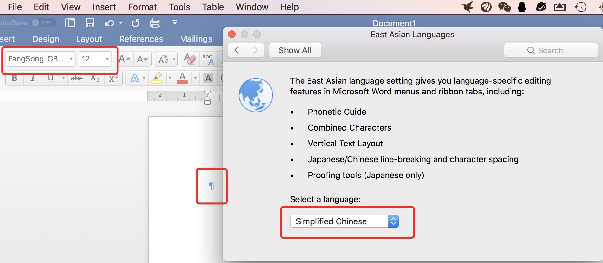Image resolution: width=603 pixels, height=263 pixels.
Task: Toggle Italic formatting
Action: click(33, 78)
